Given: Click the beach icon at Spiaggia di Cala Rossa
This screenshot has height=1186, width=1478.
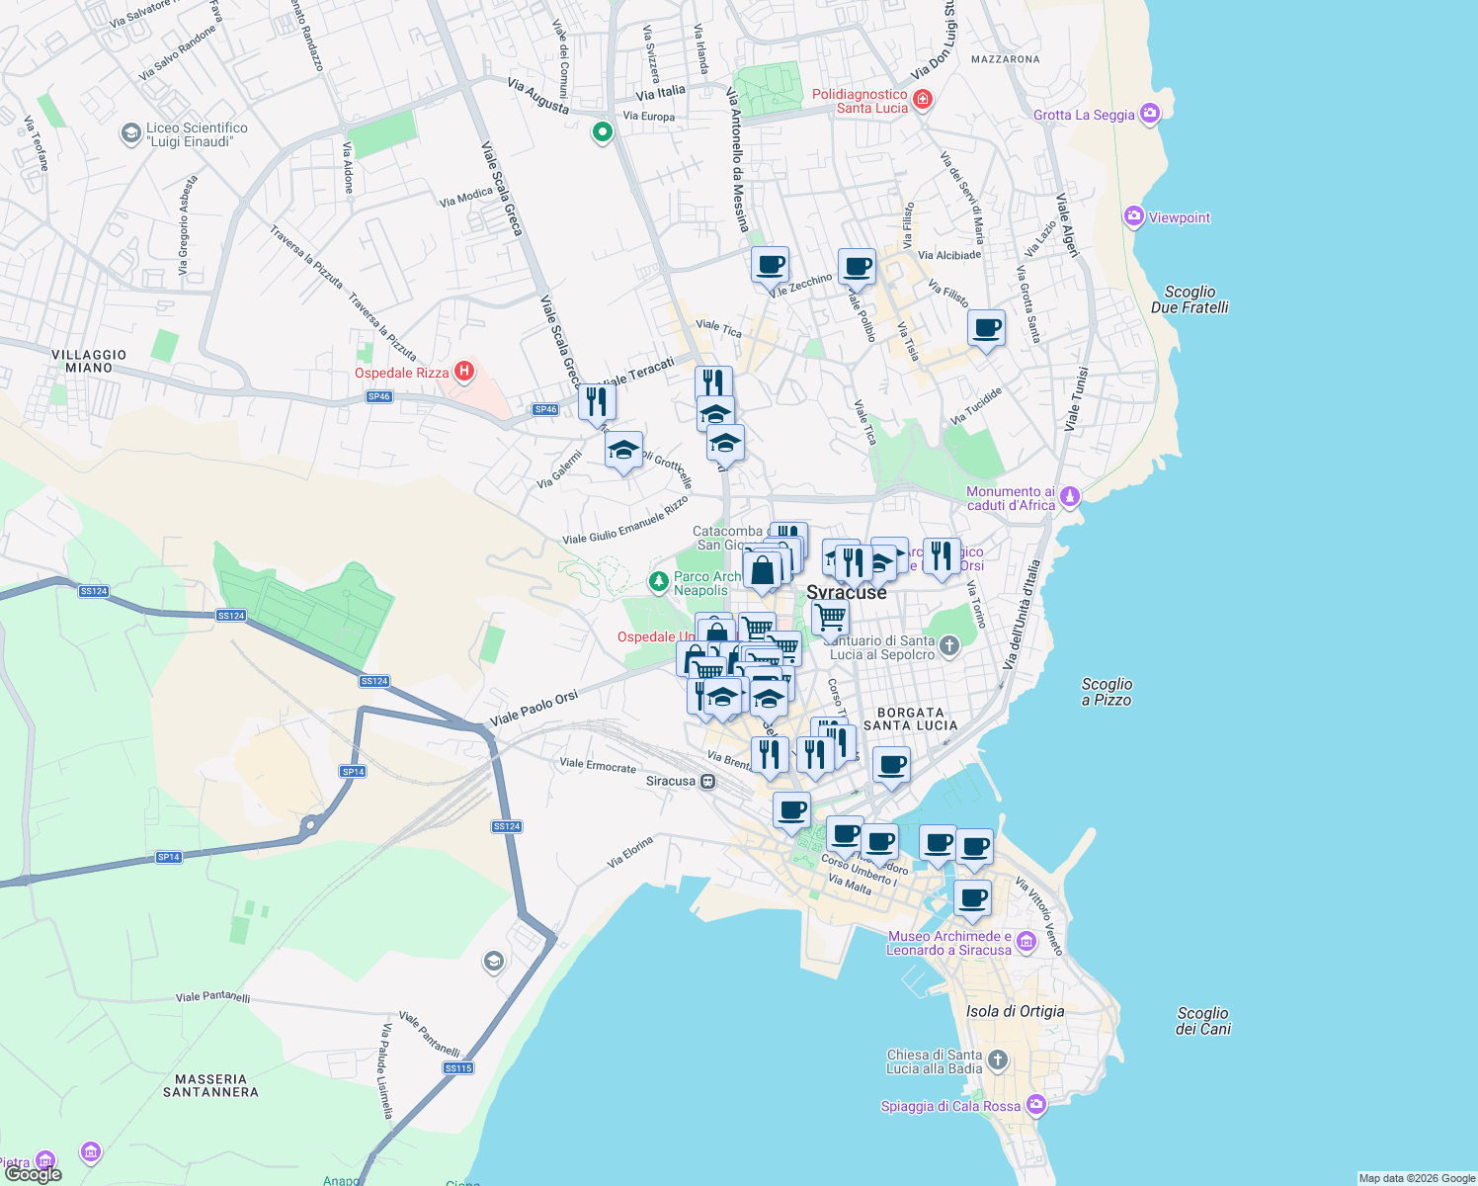Looking at the screenshot, I should click(1034, 1105).
